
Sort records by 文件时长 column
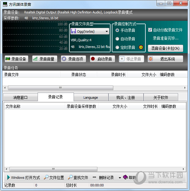coord(144,106)
